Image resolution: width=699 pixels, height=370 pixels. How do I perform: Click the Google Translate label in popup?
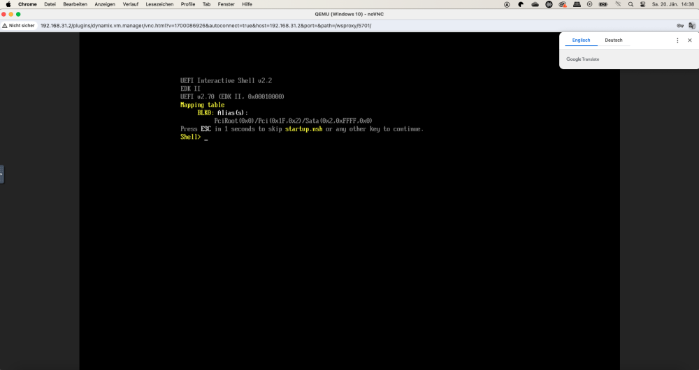(583, 59)
